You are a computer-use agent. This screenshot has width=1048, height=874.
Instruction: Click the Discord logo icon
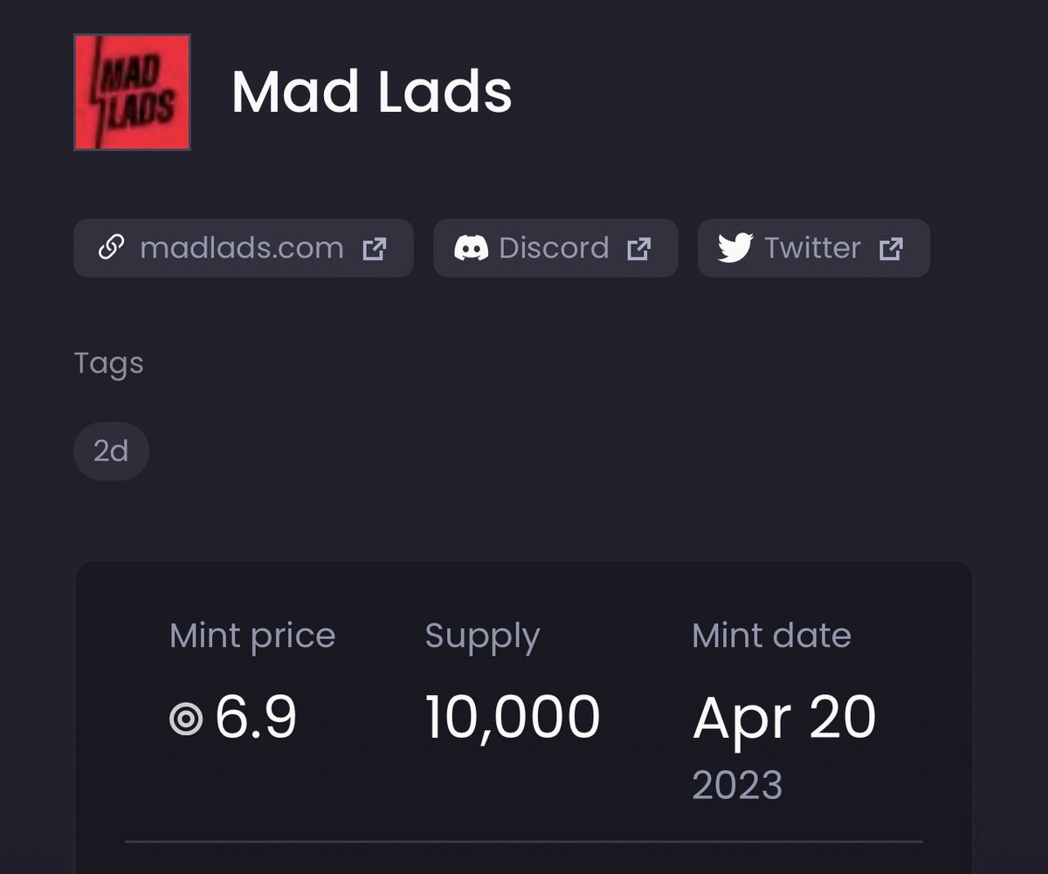point(471,248)
